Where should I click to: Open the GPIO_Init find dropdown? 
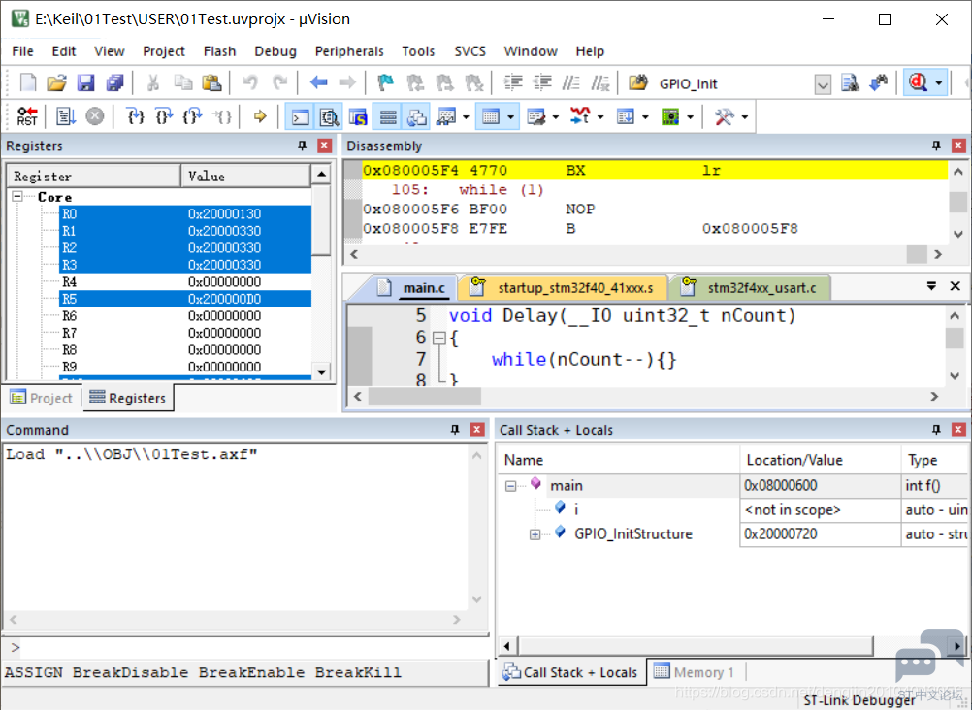(822, 83)
